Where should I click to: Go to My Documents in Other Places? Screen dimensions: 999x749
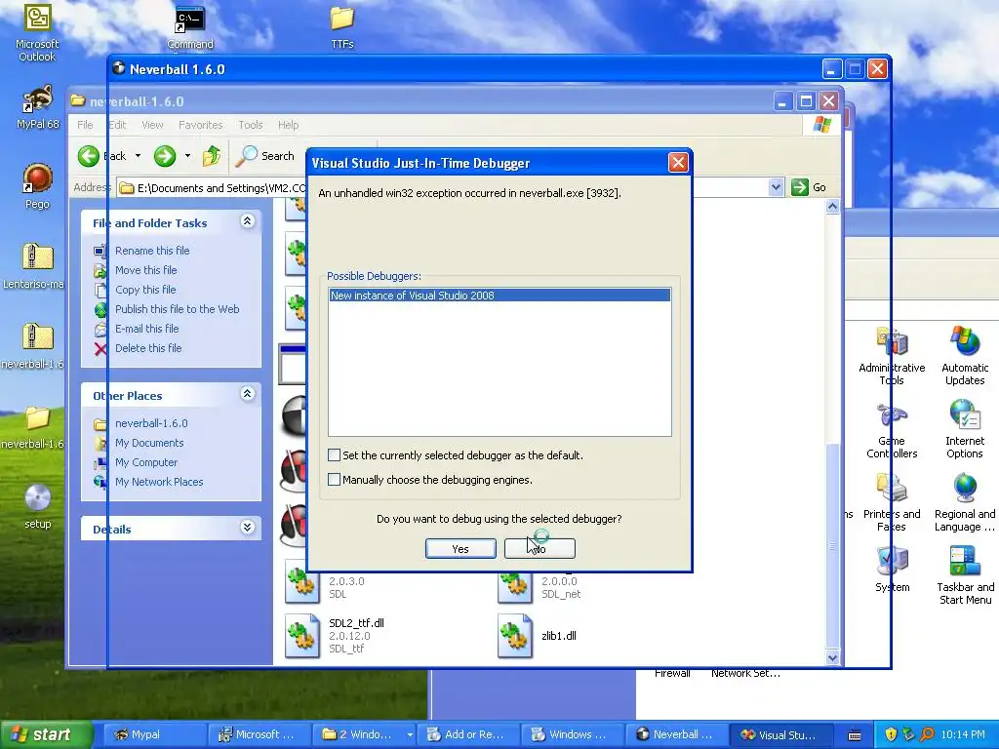(149, 443)
